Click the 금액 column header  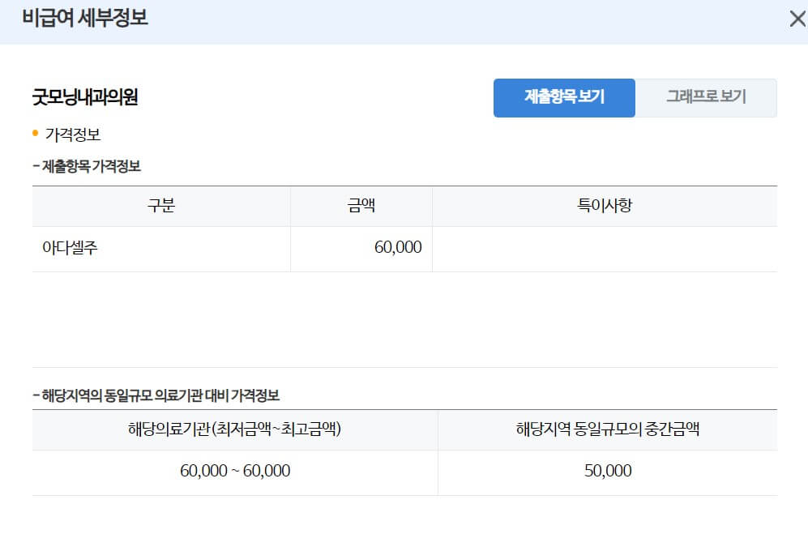(361, 205)
